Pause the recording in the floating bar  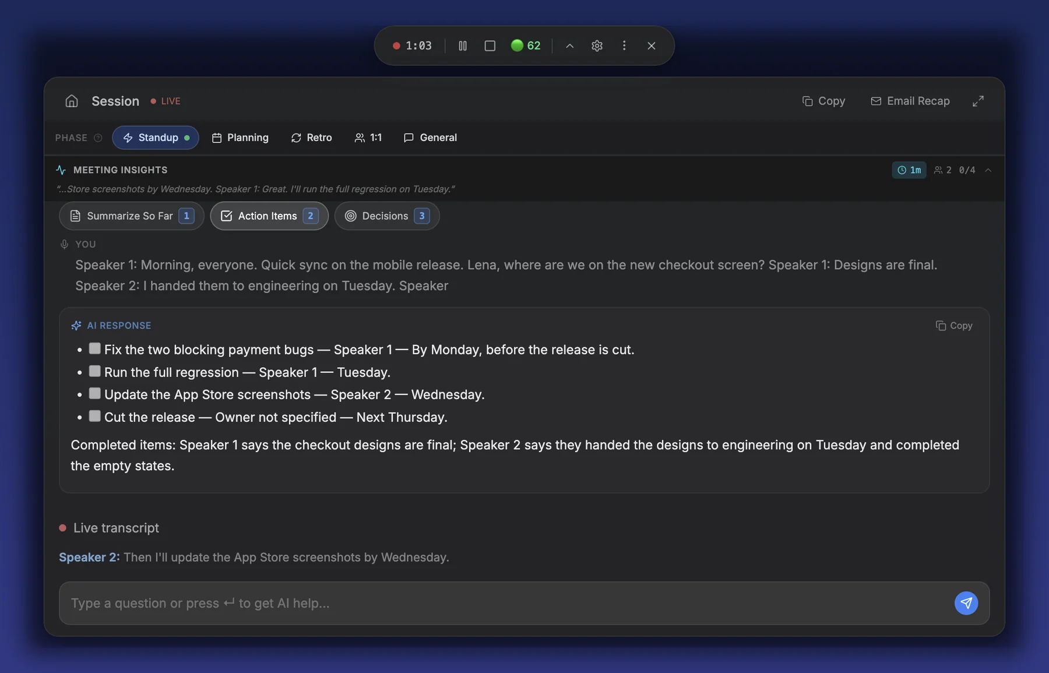coord(463,45)
